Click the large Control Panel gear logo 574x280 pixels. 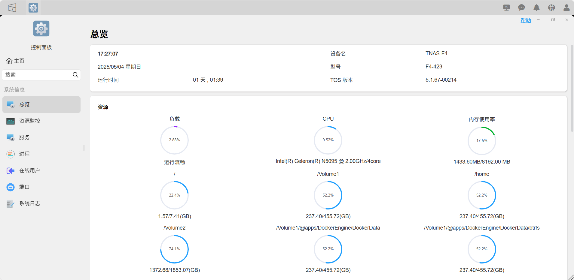click(x=41, y=29)
